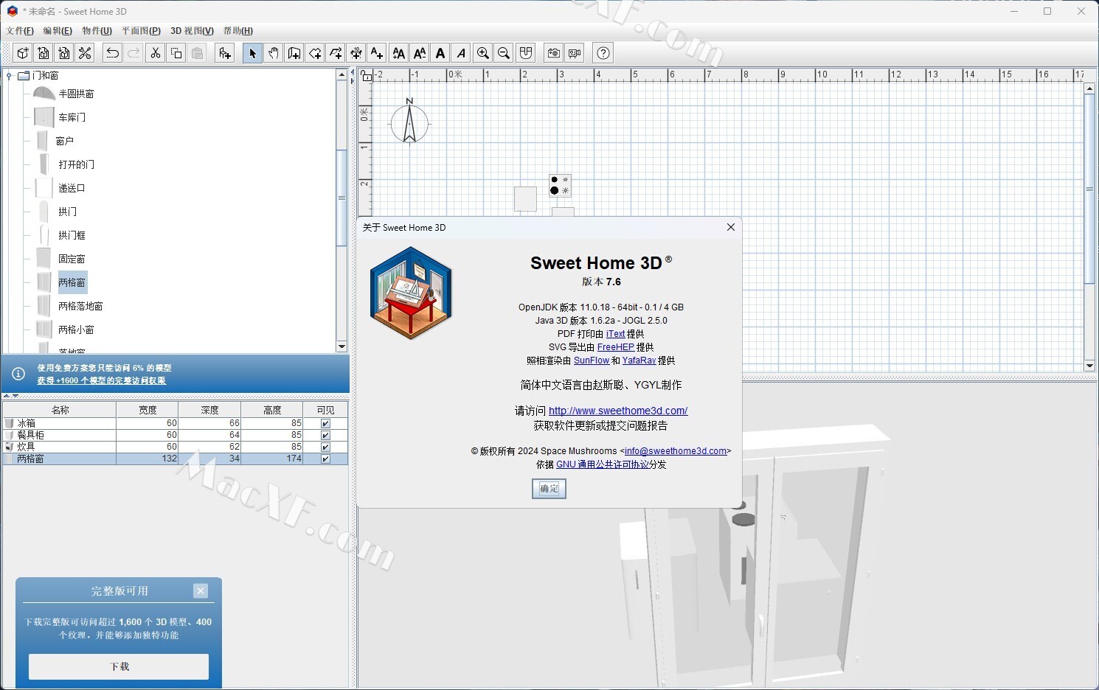
Task: Open the 平面图(P) menu
Action: 141,31
